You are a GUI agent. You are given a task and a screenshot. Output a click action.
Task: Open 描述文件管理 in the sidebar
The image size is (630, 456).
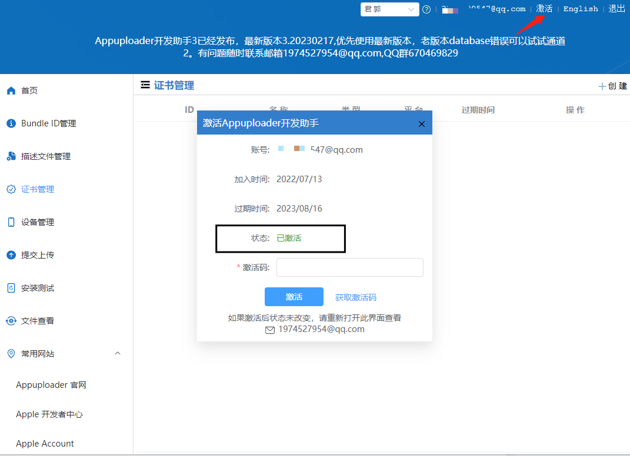[x=46, y=156]
